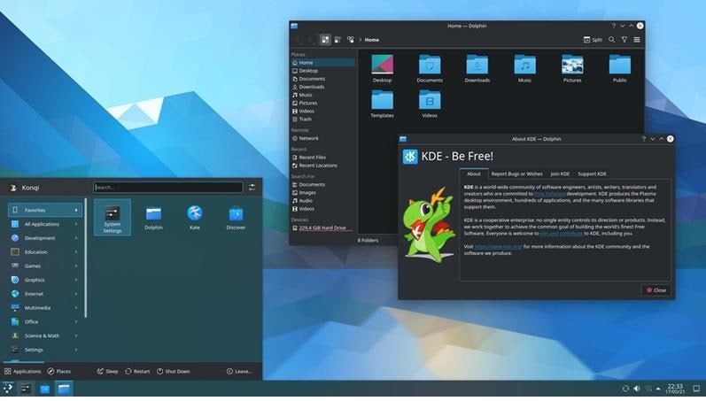706x401 pixels.
Task: Expand the Development category
Action: (44, 237)
